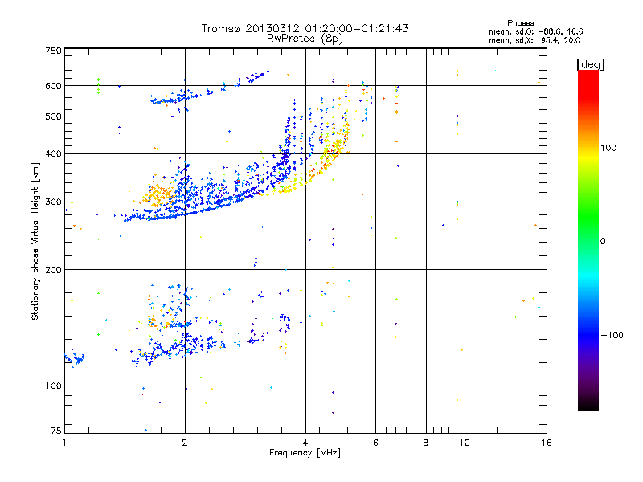Click the y-axis label '300'
Viewport: 643px width, 482px height.
53,202
